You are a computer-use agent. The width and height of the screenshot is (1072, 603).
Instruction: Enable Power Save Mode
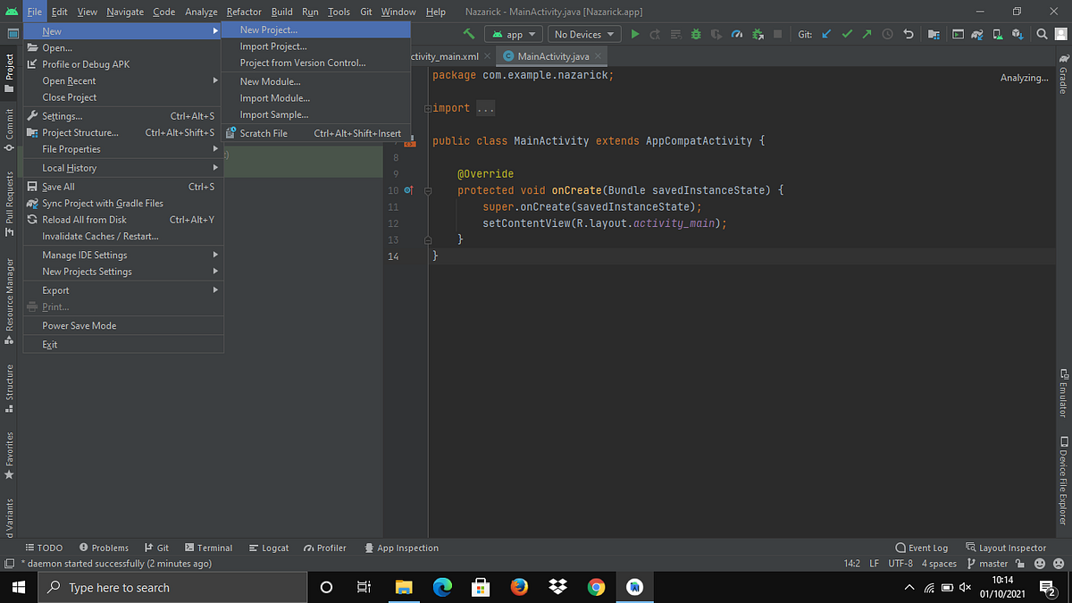[x=80, y=325]
